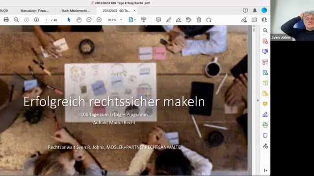Go to the previous page arrow
This screenshot has height=176, width=314.
click(x=26, y=20)
